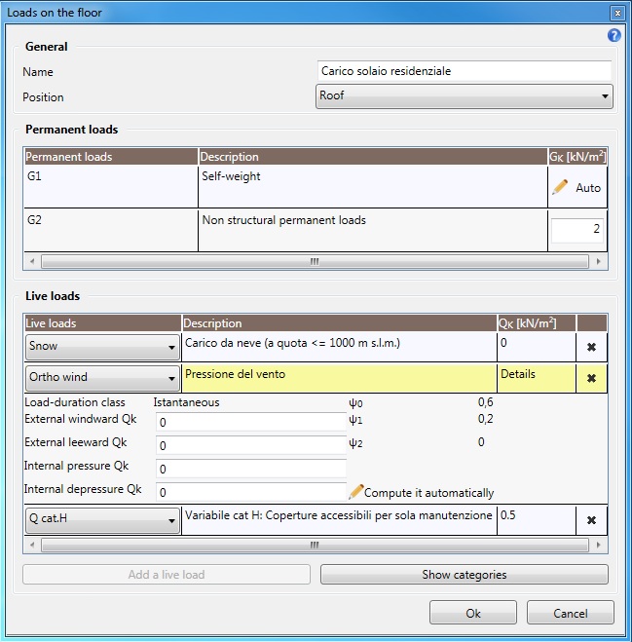Remove the Ortho wind load with X
Screen dimensions: 632x642
click(591, 378)
